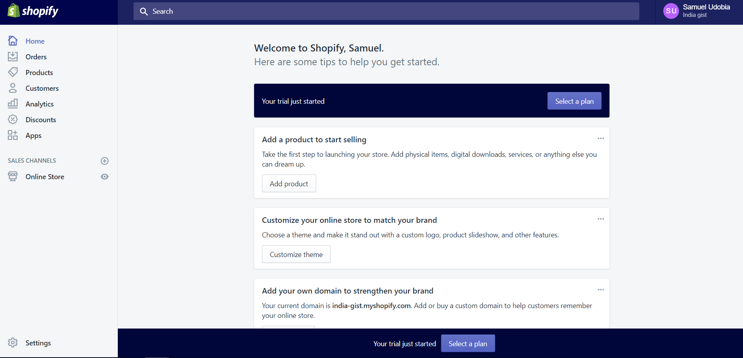Screen dimensions: 743x358
Task: Open Discounts with the percent icon
Action: tap(13, 119)
